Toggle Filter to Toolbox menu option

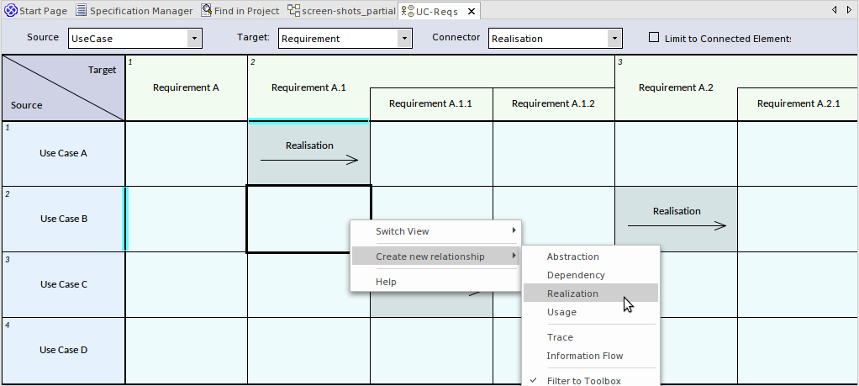[583, 381]
